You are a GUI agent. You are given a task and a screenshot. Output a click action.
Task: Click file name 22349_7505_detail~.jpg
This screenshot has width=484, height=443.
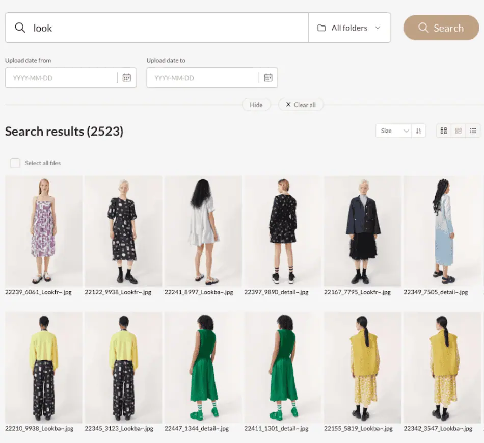point(436,292)
